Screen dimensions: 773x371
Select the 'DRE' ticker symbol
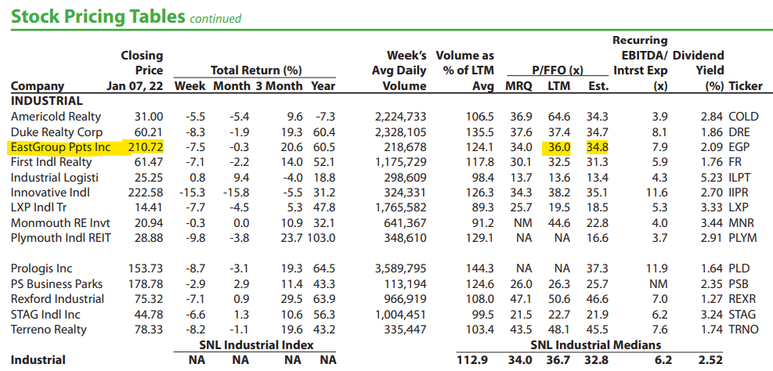[x=739, y=132]
